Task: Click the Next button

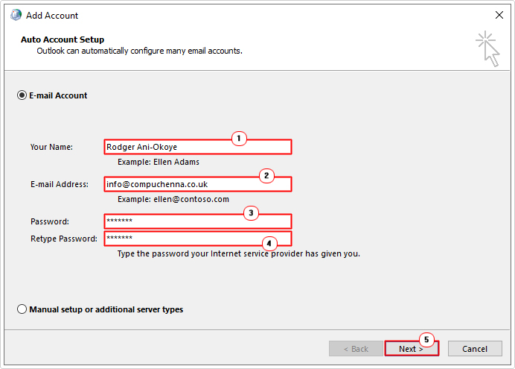Action: click(412, 349)
